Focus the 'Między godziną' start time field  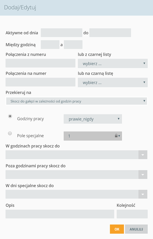pyautogui.click(x=50, y=45)
